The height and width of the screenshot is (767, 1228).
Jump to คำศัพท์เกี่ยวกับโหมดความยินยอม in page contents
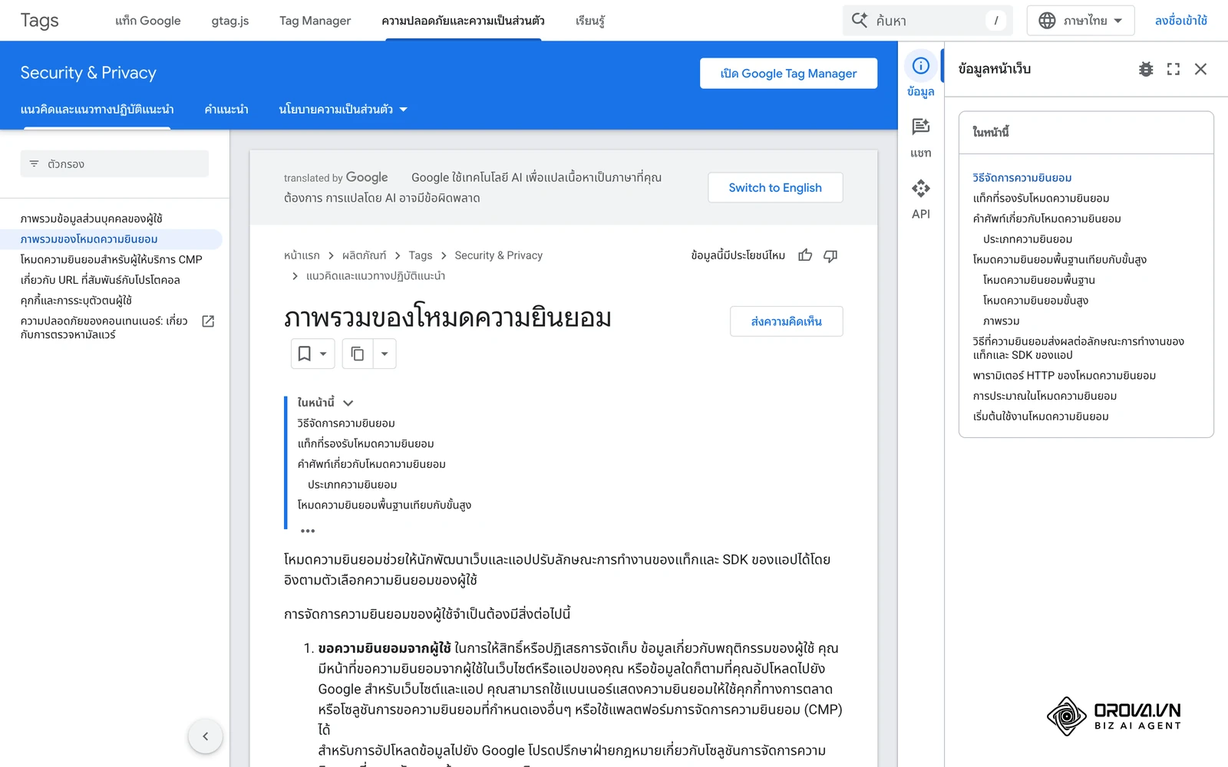click(371, 464)
